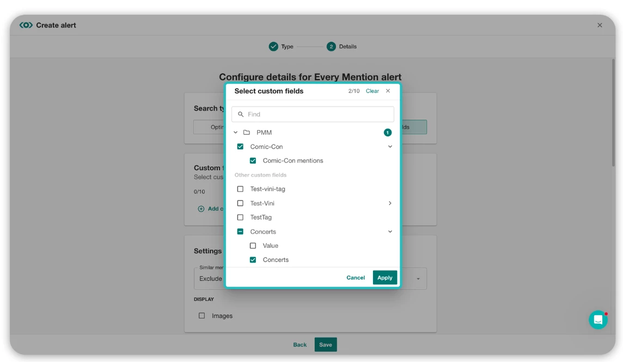
Task: Click the 0/10 custom fields counter
Action: coord(199,191)
